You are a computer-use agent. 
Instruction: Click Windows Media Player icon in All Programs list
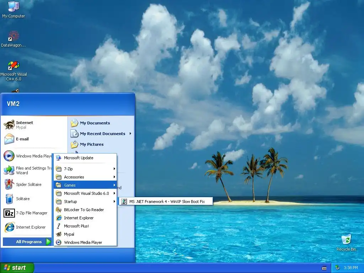click(x=59, y=242)
